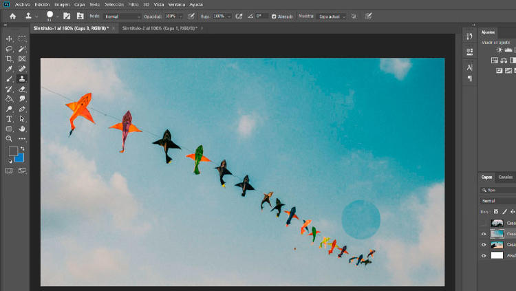
Task: Open the tool preset picker arrow
Action: pyautogui.click(x=36, y=17)
